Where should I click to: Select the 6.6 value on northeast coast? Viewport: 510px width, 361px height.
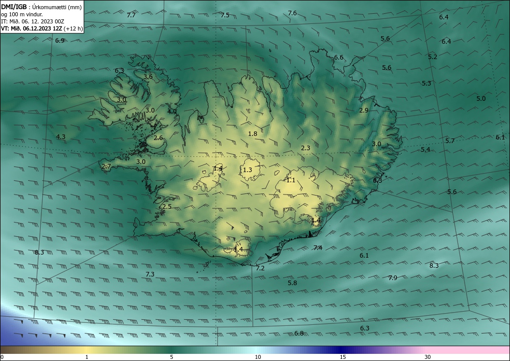click(x=339, y=57)
